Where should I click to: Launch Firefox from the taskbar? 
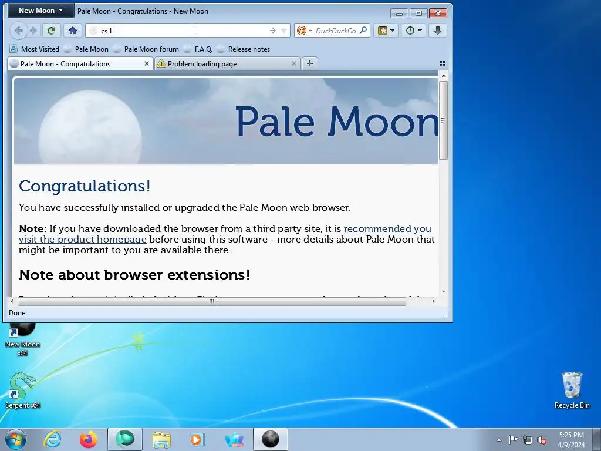[89, 439]
